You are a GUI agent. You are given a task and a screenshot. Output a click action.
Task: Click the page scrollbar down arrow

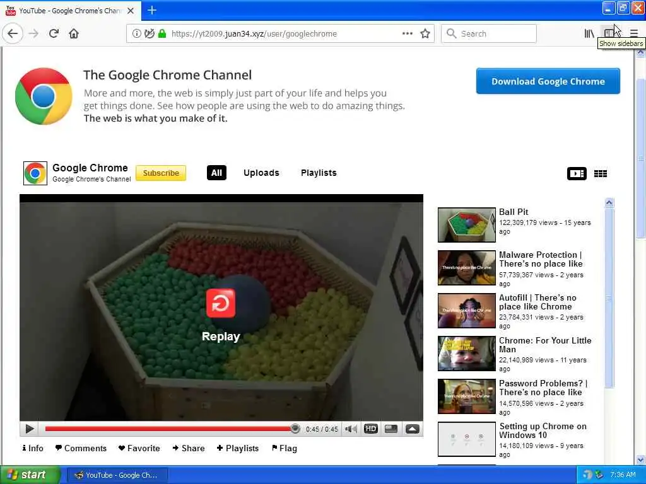pos(640,459)
